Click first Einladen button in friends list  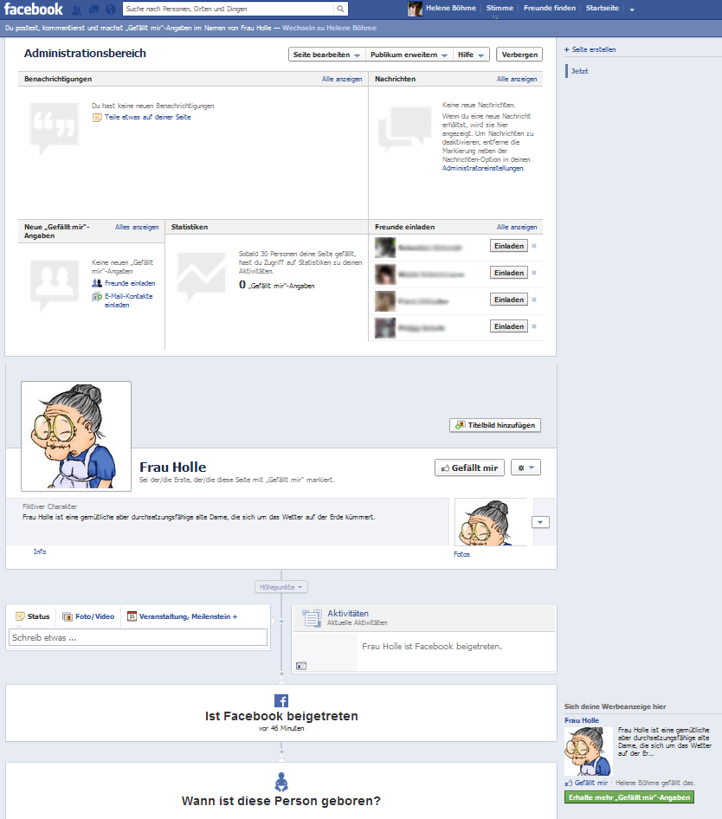[x=509, y=246]
